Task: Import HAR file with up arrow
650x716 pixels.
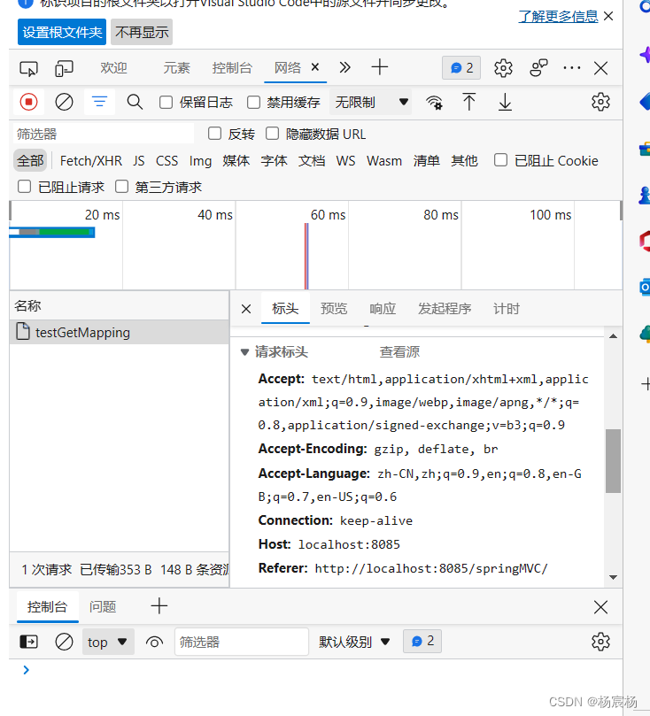Action: [x=468, y=102]
